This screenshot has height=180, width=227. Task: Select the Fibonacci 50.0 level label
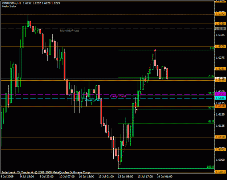click(211, 108)
